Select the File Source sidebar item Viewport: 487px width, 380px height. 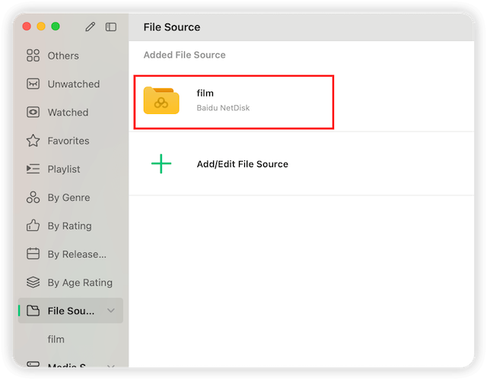[70, 311]
